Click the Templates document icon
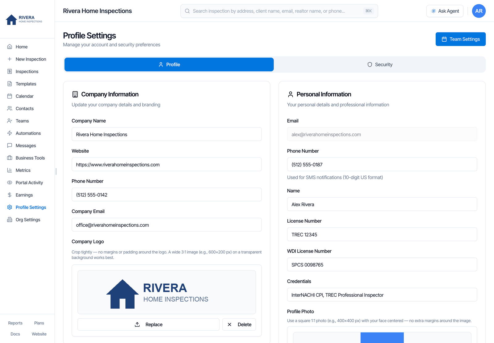 (10, 84)
